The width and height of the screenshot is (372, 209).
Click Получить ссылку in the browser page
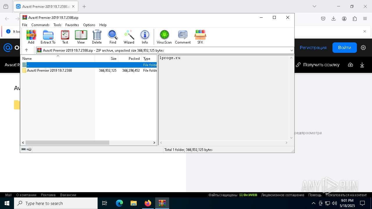click(x=317, y=65)
